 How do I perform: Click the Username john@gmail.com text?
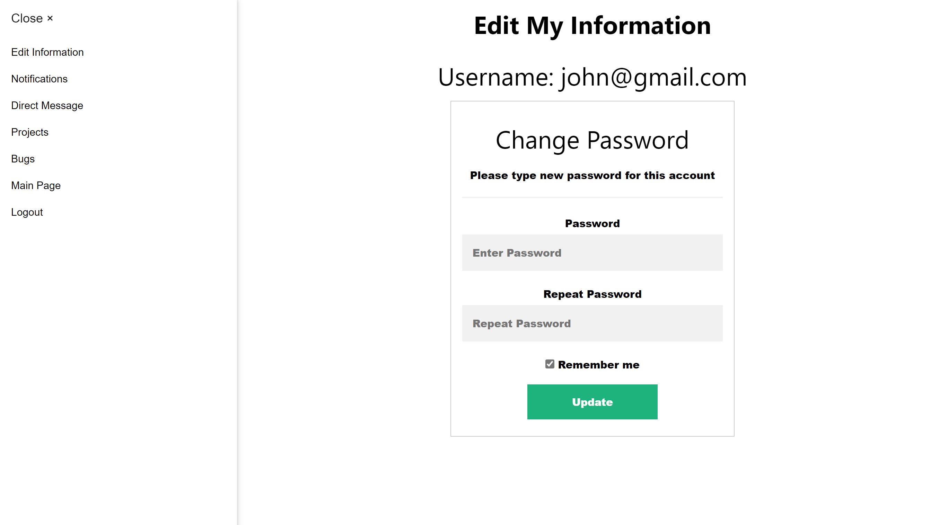tap(592, 77)
